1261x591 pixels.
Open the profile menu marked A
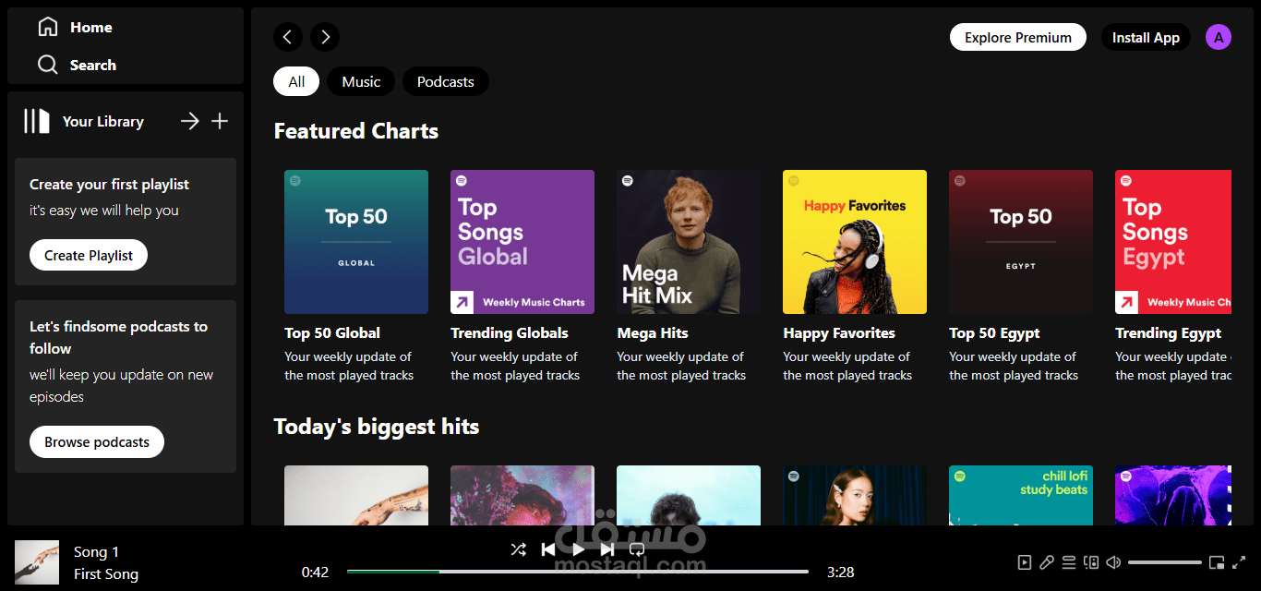[1219, 37]
